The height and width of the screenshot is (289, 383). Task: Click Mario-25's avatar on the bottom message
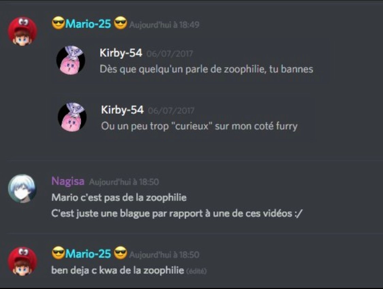[x=22, y=261]
